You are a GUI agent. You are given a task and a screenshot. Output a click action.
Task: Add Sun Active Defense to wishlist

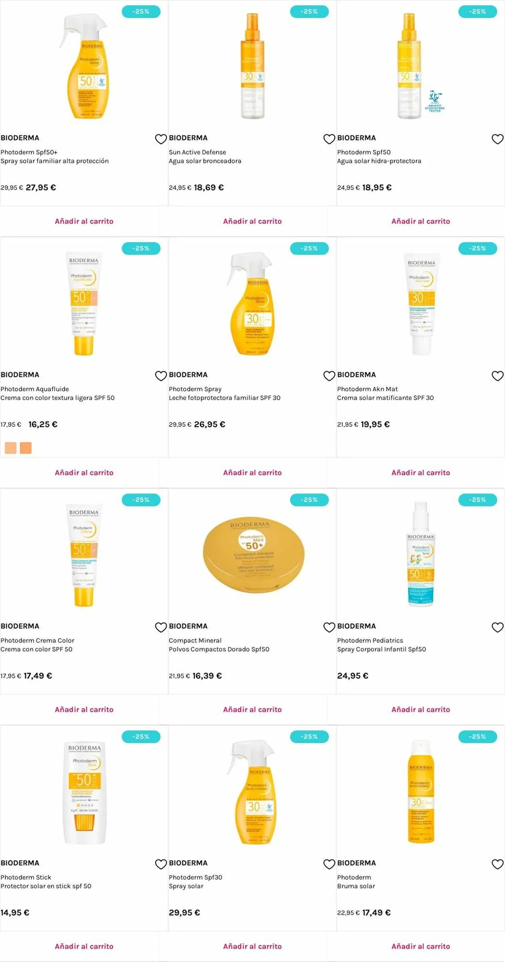pos(329,139)
